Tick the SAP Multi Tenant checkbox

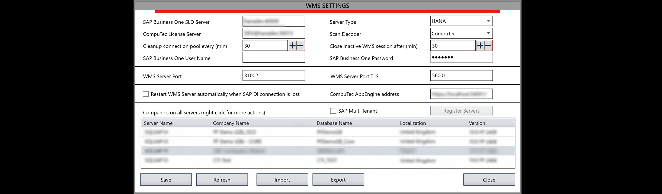333,111
